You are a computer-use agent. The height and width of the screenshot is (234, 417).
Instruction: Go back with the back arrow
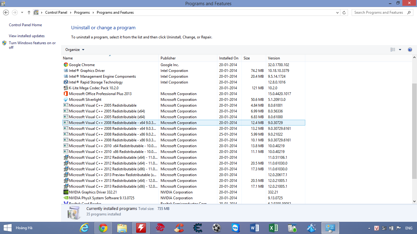[x=6, y=12]
